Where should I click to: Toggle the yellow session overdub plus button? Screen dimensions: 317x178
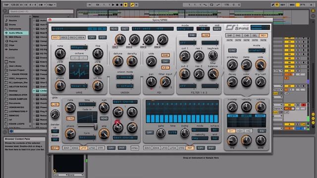point(125,4)
